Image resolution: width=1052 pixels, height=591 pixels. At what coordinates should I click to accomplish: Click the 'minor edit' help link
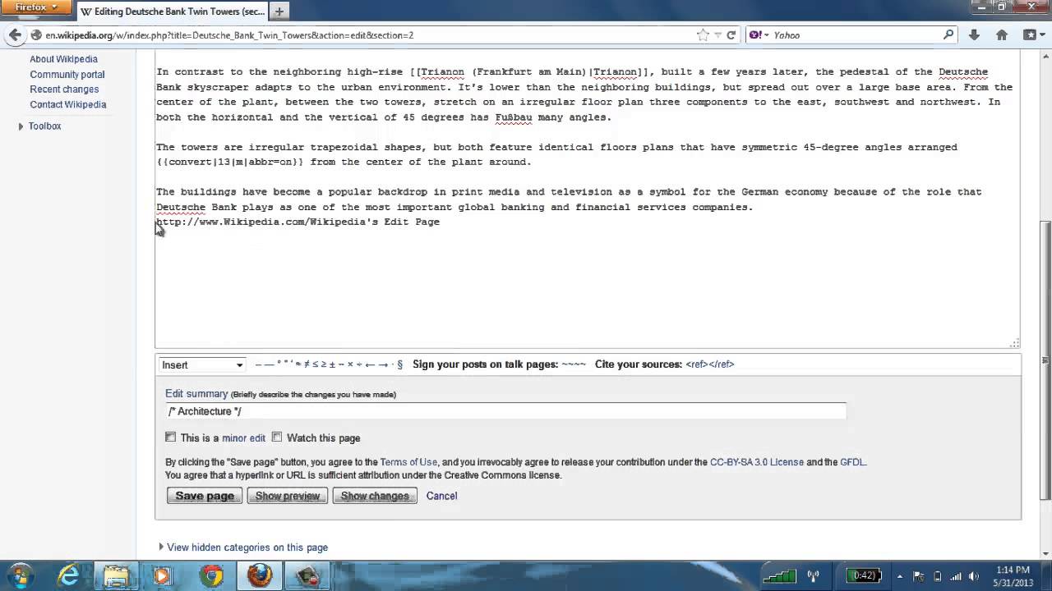243,438
